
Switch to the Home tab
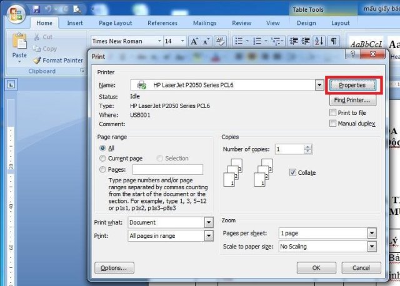tap(44, 23)
